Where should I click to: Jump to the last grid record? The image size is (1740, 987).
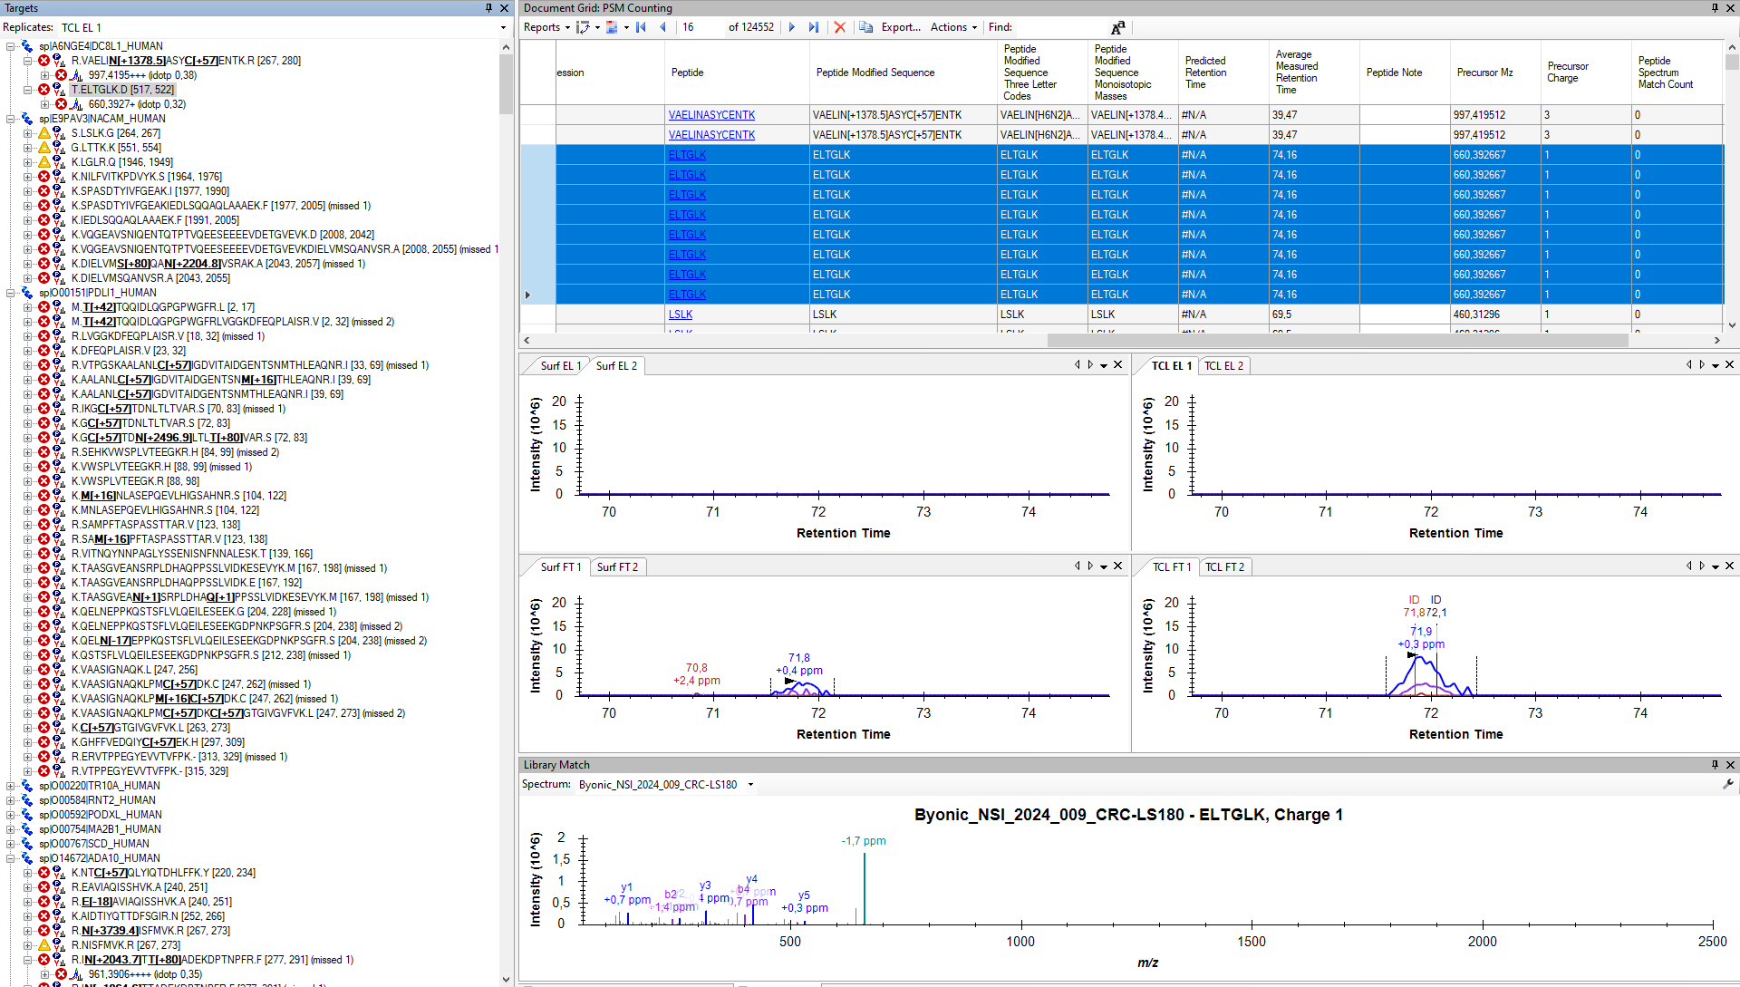tap(814, 27)
